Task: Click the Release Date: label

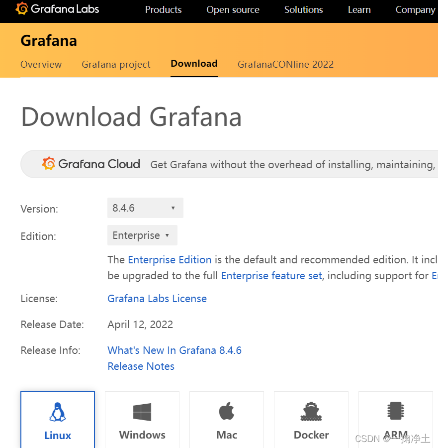Action: tap(52, 325)
